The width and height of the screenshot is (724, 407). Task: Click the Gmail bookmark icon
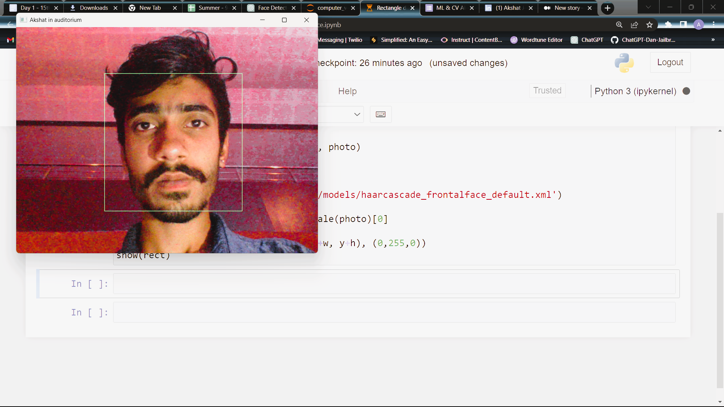coord(11,40)
